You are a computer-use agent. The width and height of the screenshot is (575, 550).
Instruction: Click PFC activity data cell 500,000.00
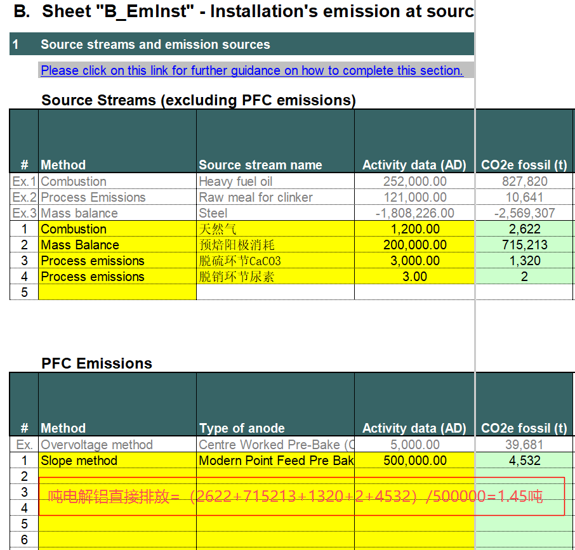(x=414, y=461)
